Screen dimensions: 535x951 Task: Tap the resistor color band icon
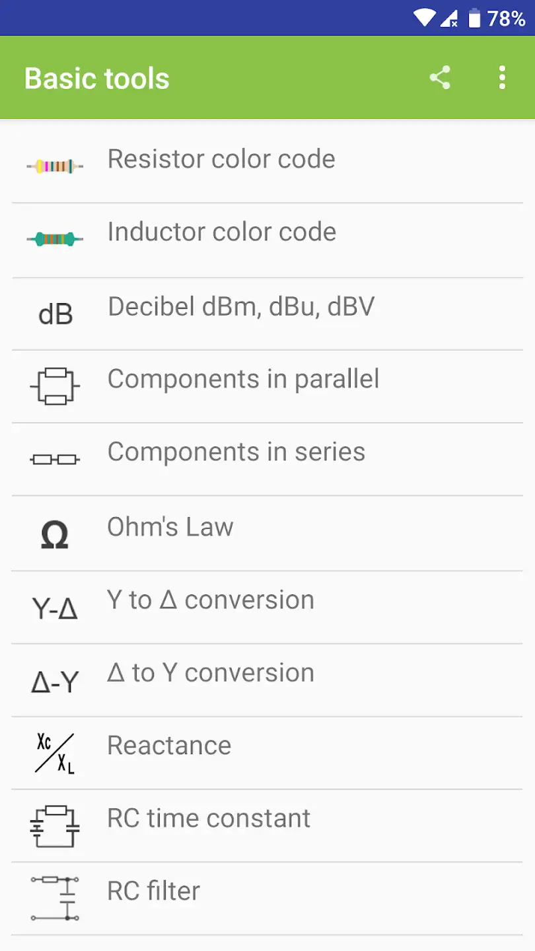pyautogui.click(x=55, y=166)
